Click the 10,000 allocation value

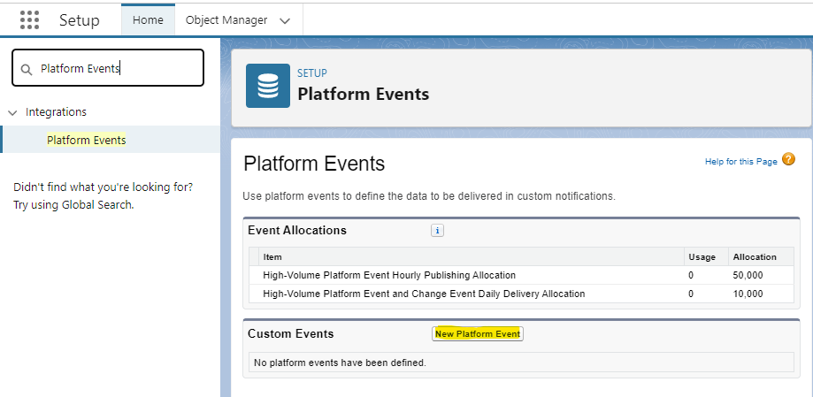point(748,294)
